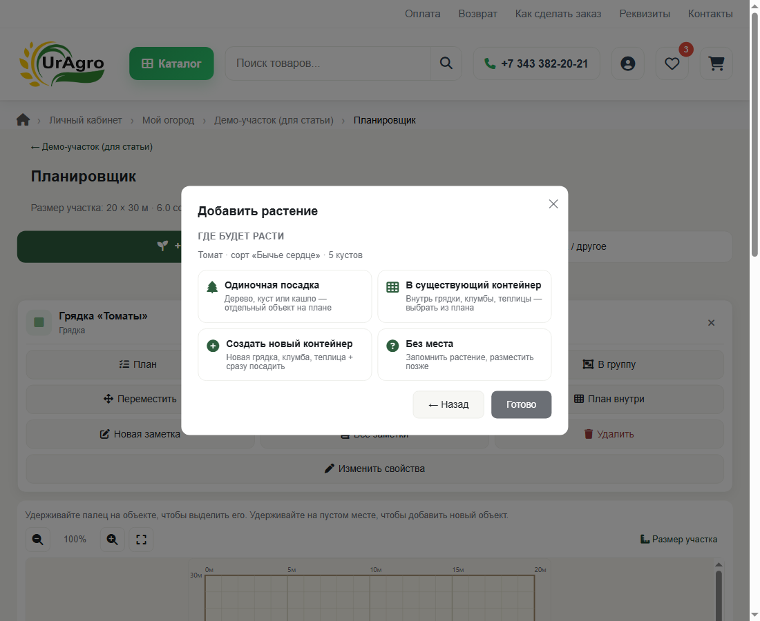Close the Добавить растение dialog

pos(553,204)
